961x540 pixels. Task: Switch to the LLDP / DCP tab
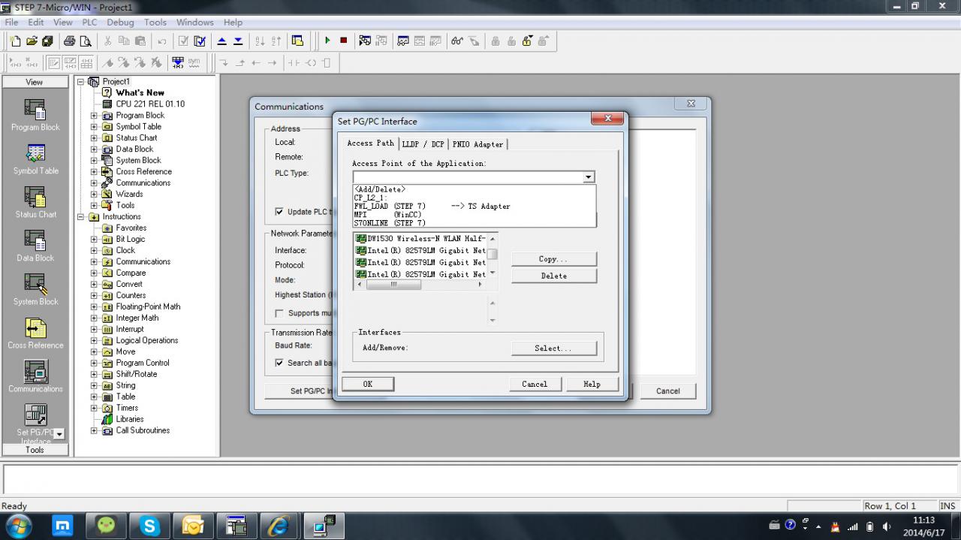(423, 144)
